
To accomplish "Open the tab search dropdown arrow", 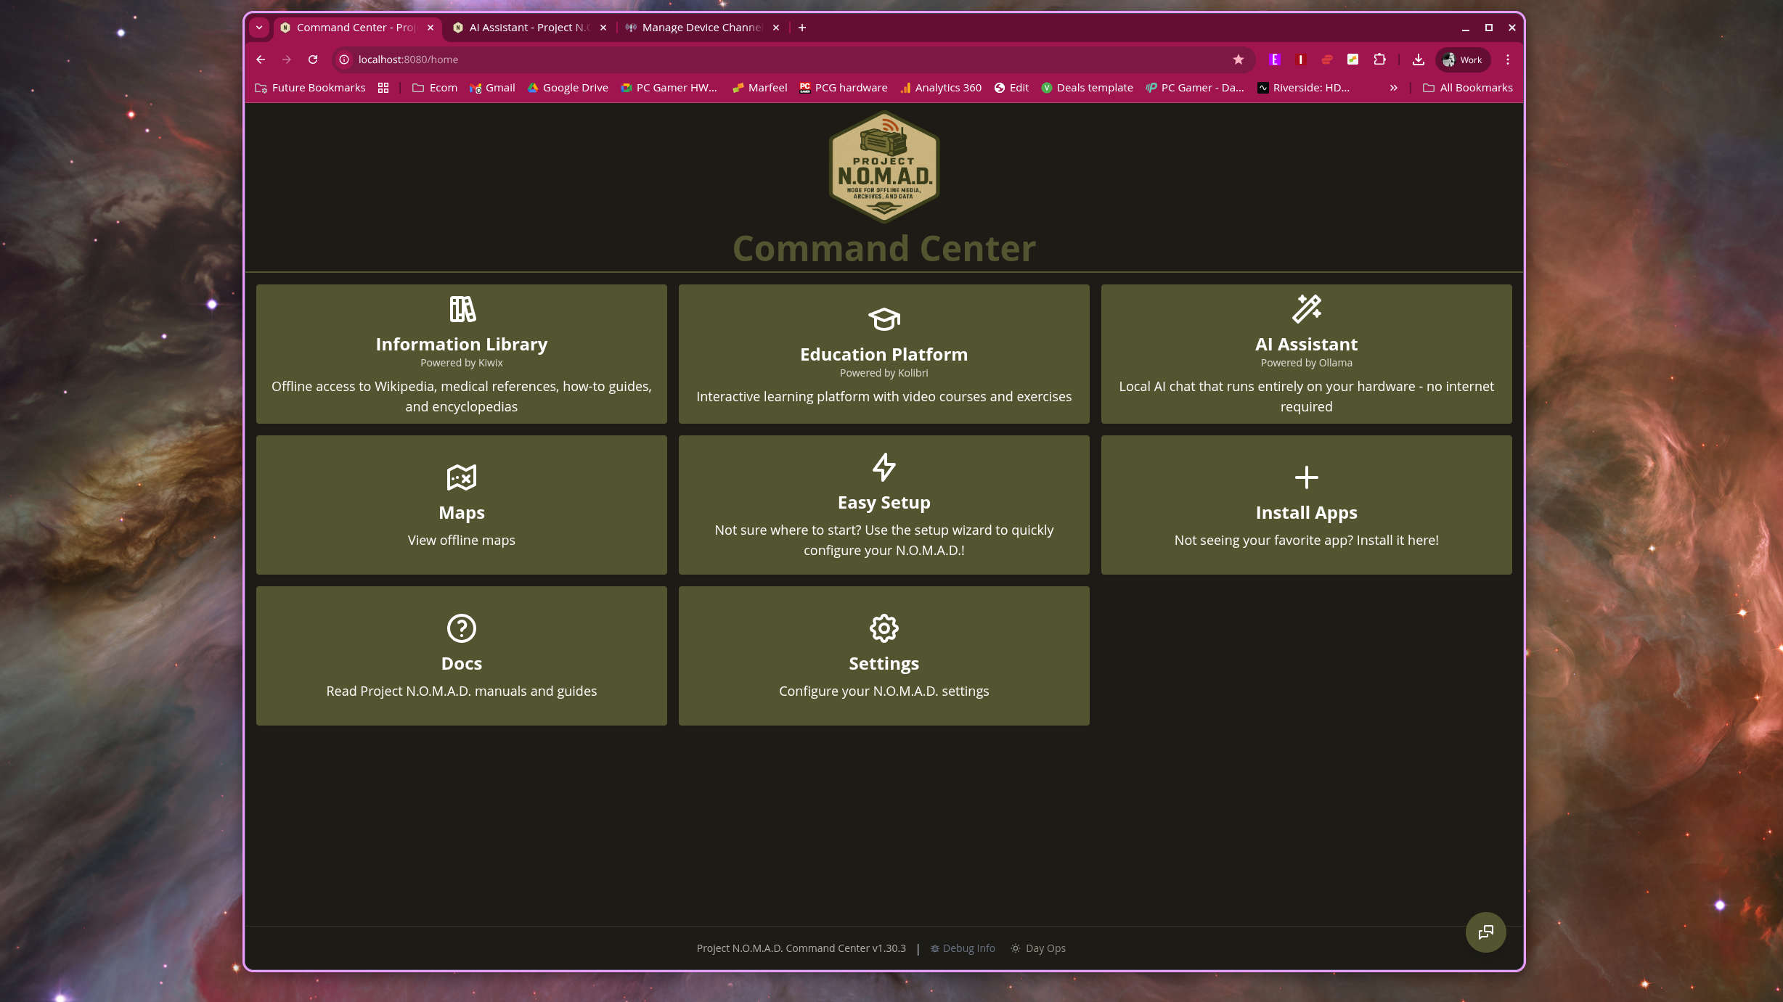I will (x=258, y=28).
